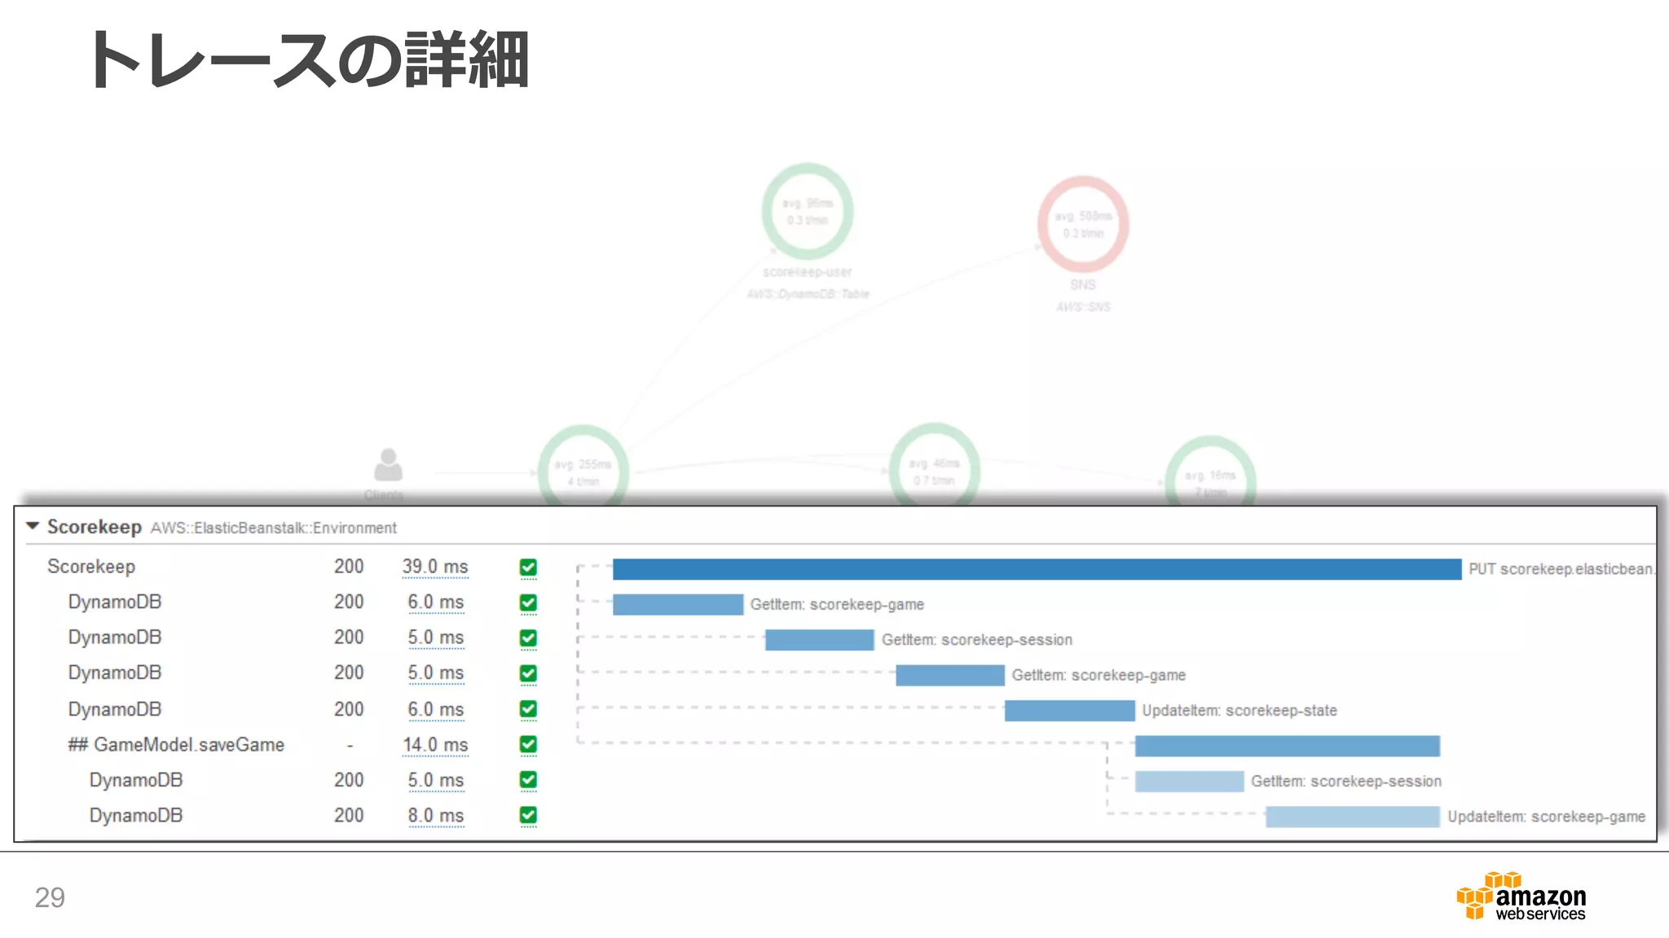Click the UpdateItem: scorekeep-state timeline bar
Image resolution: width=1669 pixels, height=938 pixels.
tap(1069, 711)
